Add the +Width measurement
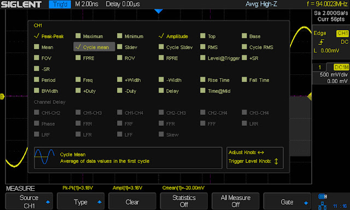Screen dimensions: 350x210 coord(120,79)
